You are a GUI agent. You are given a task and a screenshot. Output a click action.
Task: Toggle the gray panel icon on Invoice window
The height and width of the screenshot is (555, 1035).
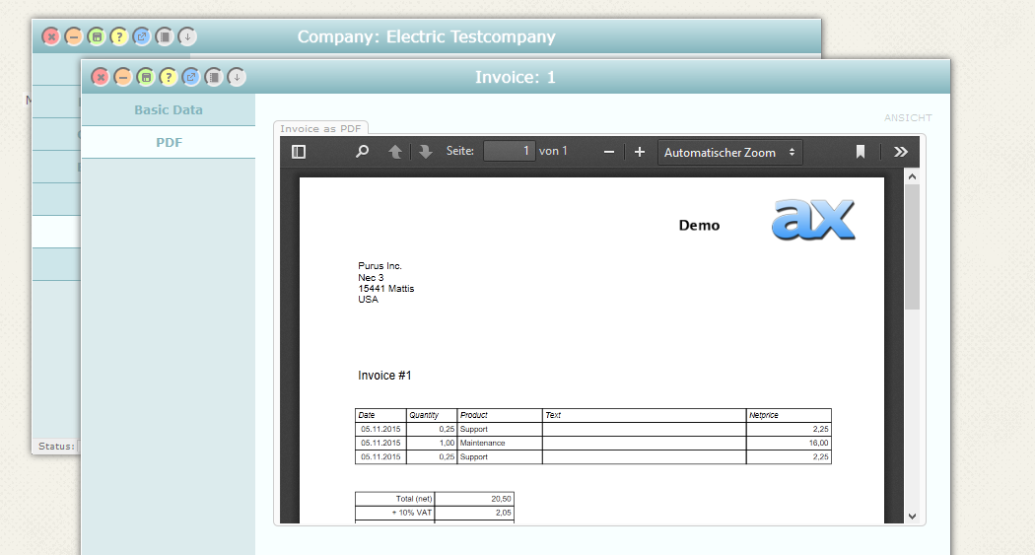point(214,77)
